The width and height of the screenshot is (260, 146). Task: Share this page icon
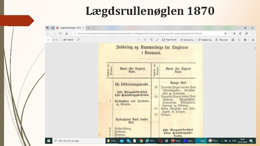point(246,34)
